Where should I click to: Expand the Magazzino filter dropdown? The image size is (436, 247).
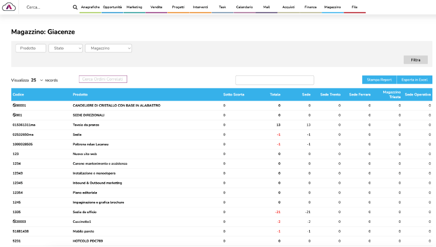[x=108, y=48]
